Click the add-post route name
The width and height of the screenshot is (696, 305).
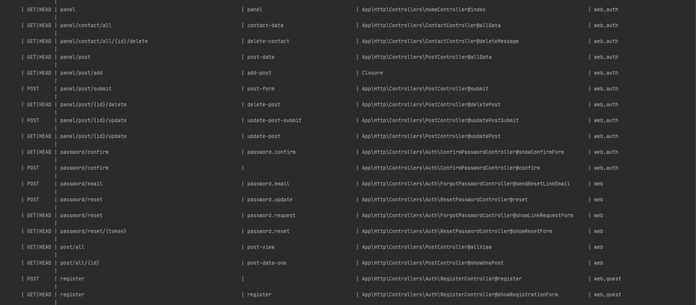pyautogui.click(x=259, y=73)
